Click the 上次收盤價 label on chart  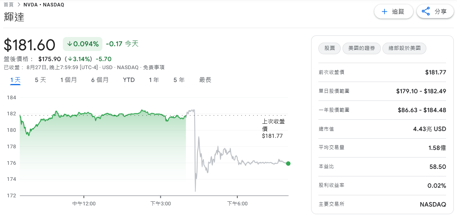pos(273,125)
